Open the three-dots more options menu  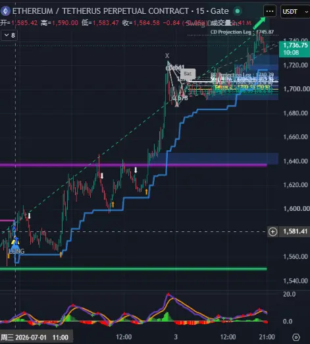click(x=270, y=11)
